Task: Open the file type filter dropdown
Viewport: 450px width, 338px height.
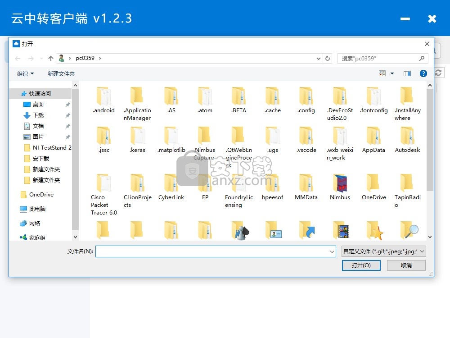Action: 384,251
